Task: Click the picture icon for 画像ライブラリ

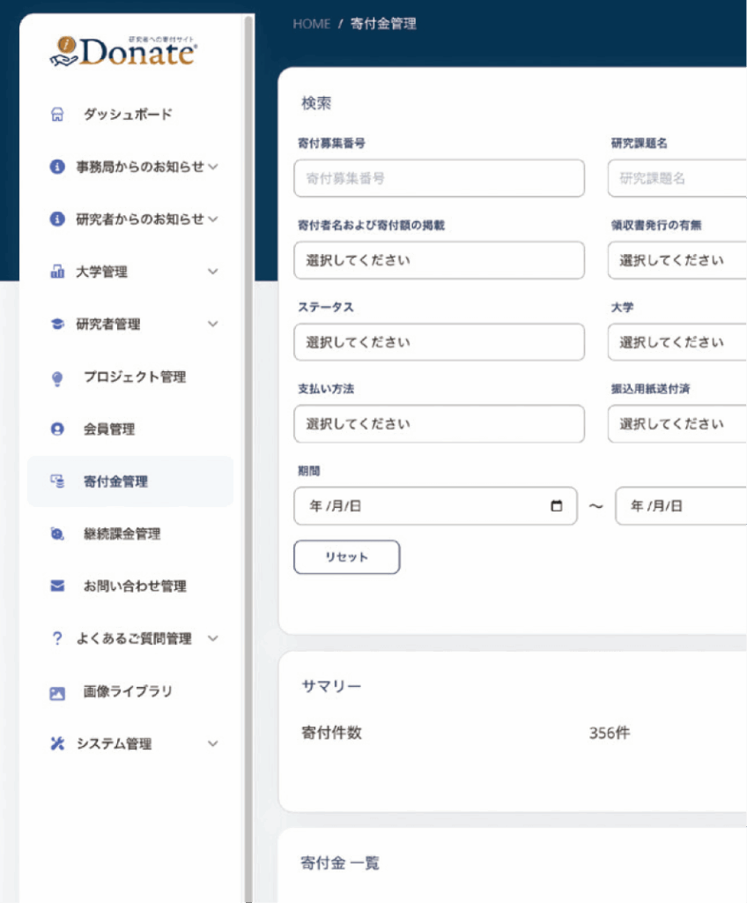Action: point(57,692)
